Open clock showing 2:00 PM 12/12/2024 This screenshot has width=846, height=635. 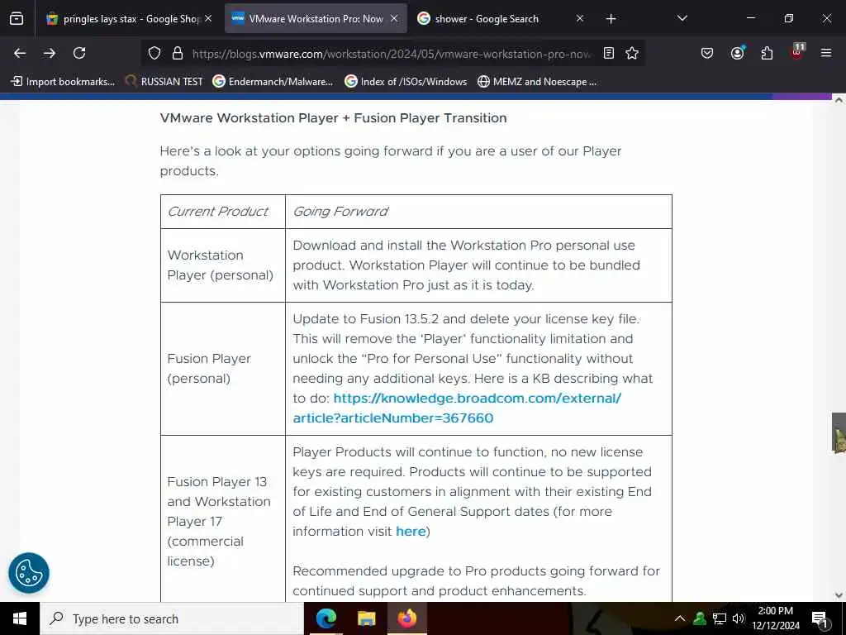click(775, 618)
